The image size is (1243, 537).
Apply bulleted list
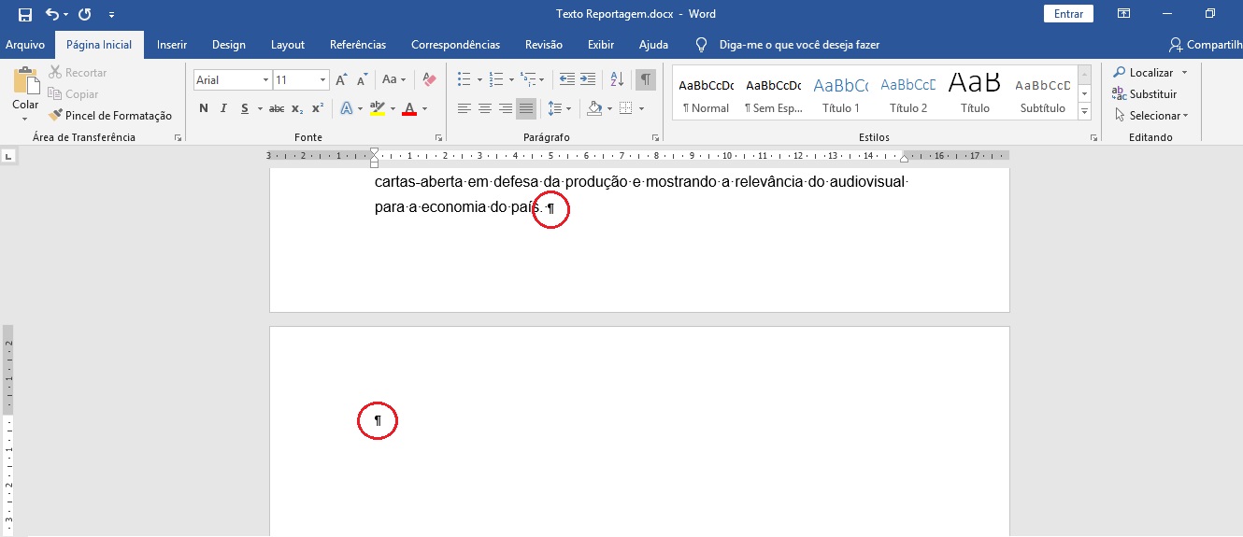[x=465, y=80]
